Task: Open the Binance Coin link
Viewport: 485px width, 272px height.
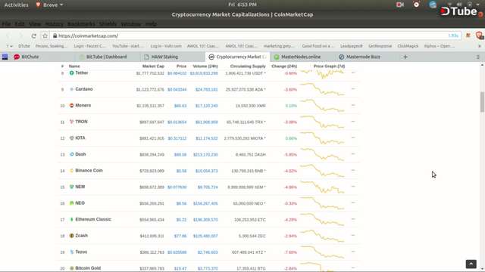Action: click(89, 170)
